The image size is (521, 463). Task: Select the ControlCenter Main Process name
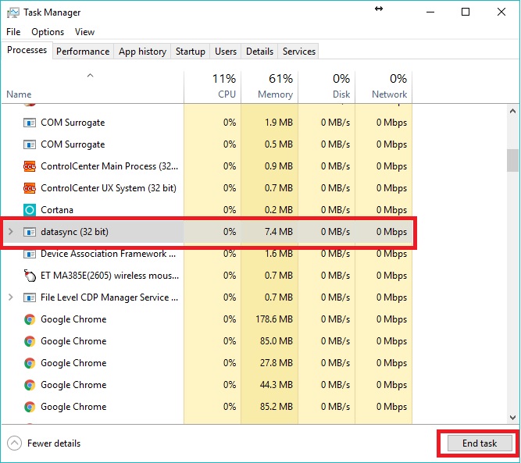(109, 166)
